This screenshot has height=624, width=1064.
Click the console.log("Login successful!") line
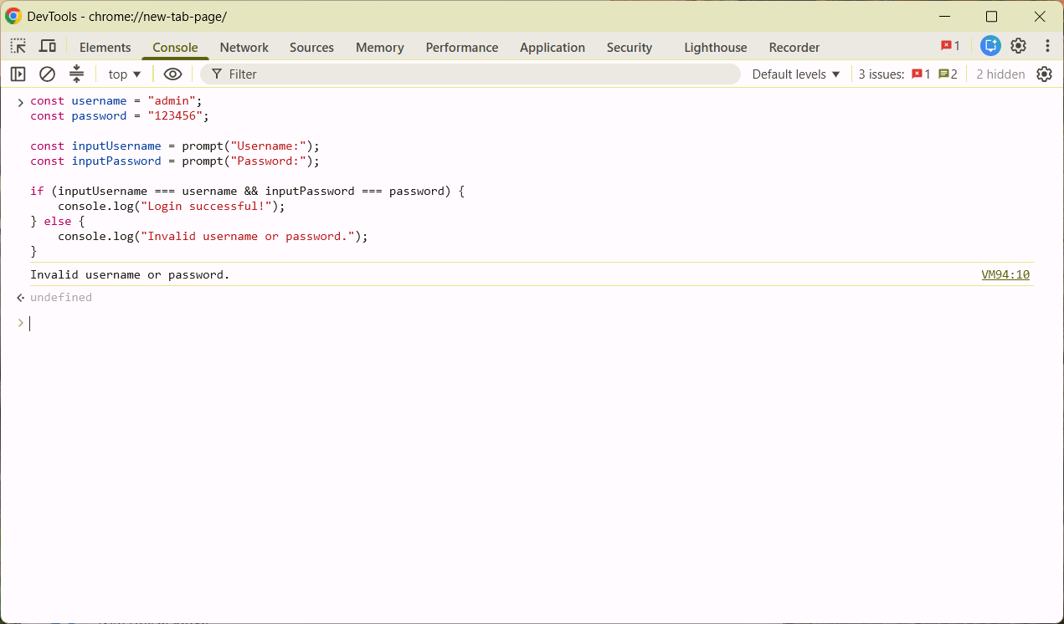point(172,206)
